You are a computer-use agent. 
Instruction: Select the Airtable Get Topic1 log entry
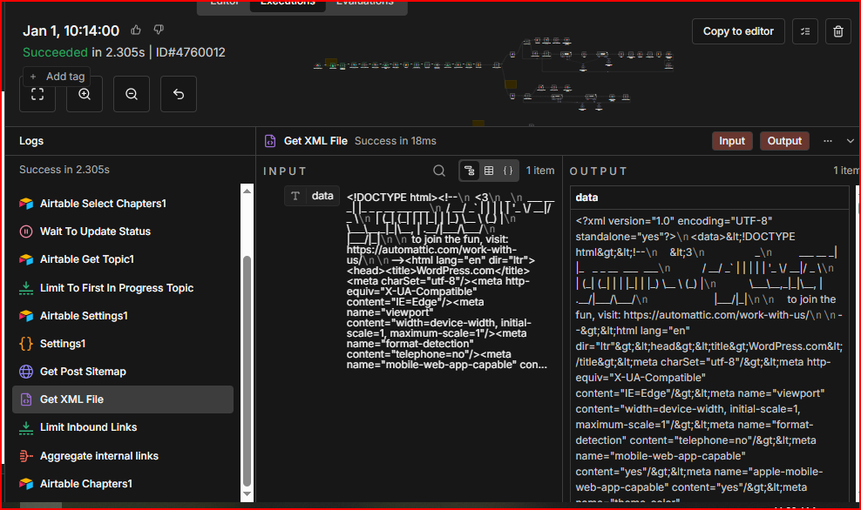tap(123, 259)
